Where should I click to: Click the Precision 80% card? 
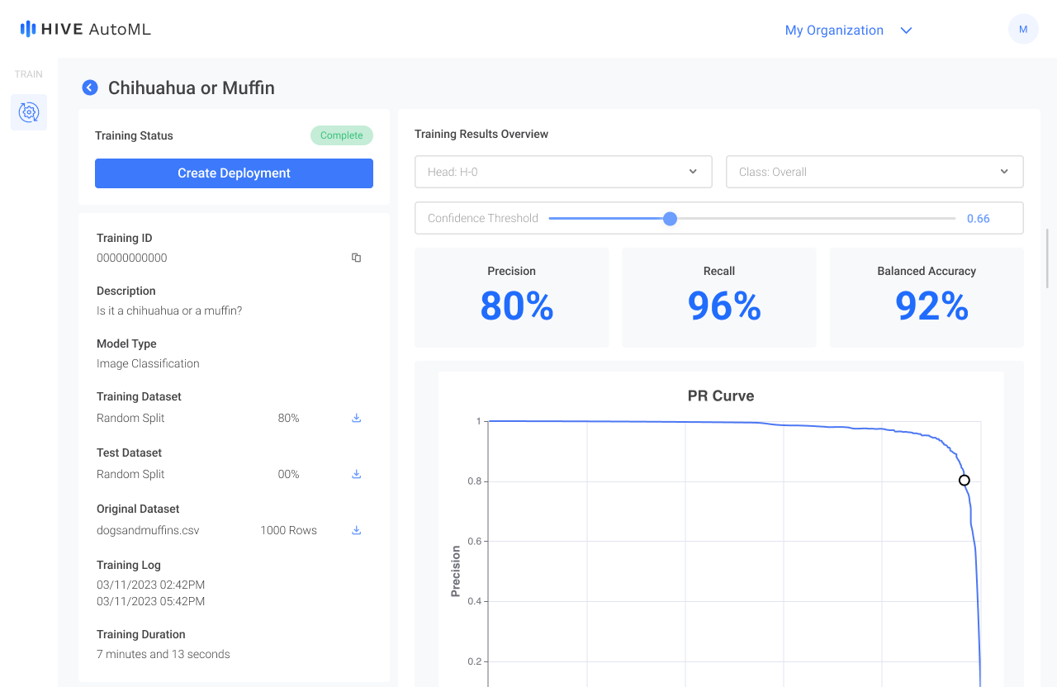512,297
